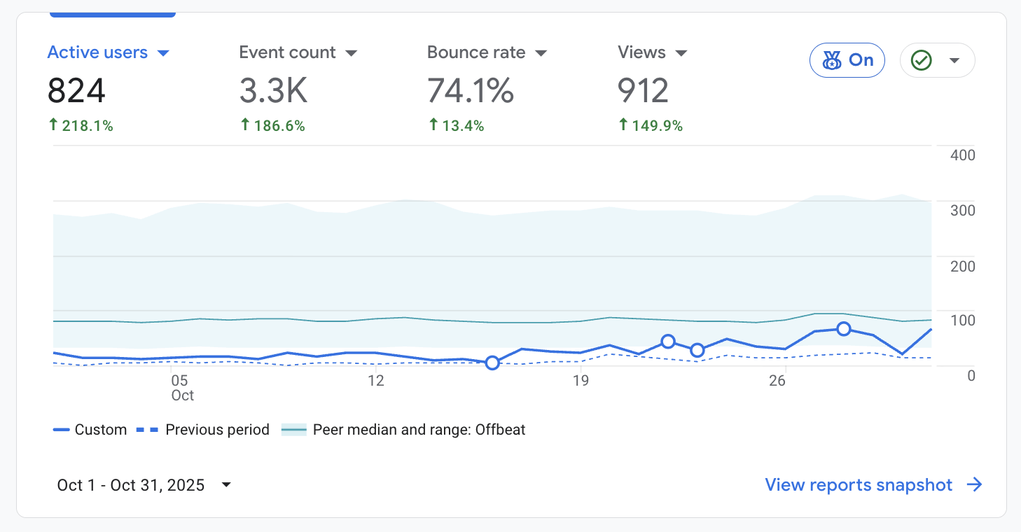This screenshot has height=532, width=1021.
Task: Click the data point marker near Oct 16
Action: pyautogui.click(x=492, y=363)
